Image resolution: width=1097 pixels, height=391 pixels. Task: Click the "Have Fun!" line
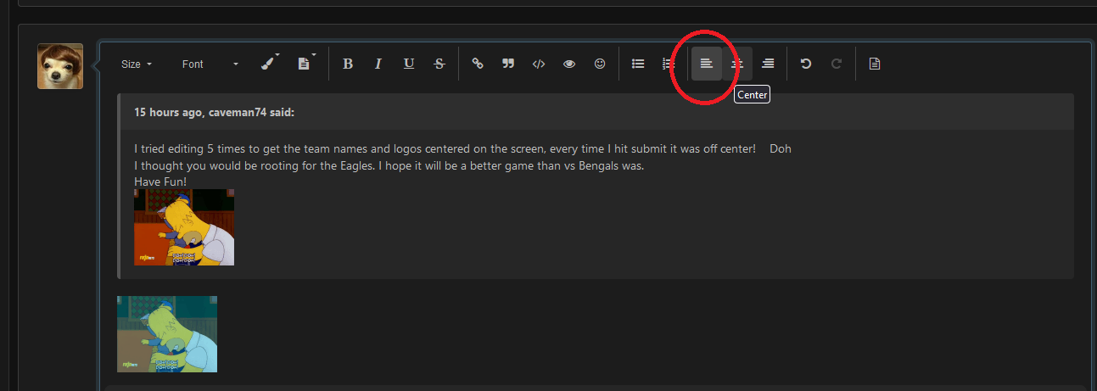160,182
